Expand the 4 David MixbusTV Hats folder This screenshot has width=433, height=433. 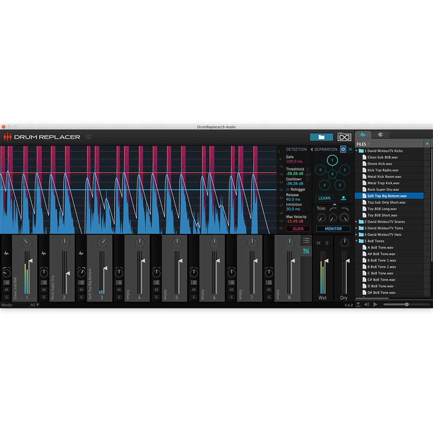(x=356, y=234)
